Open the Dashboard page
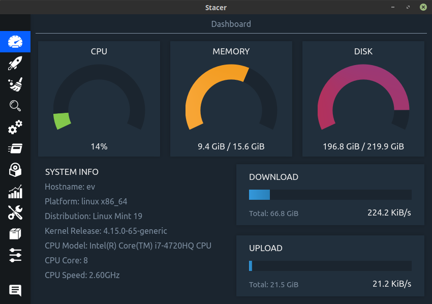The image size is (432, 304). pos(15,42)
